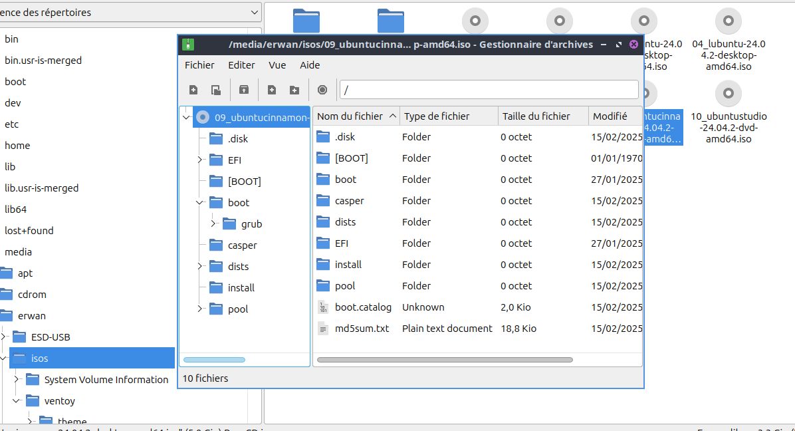Click the file list horizontal scrollbar

445,360
